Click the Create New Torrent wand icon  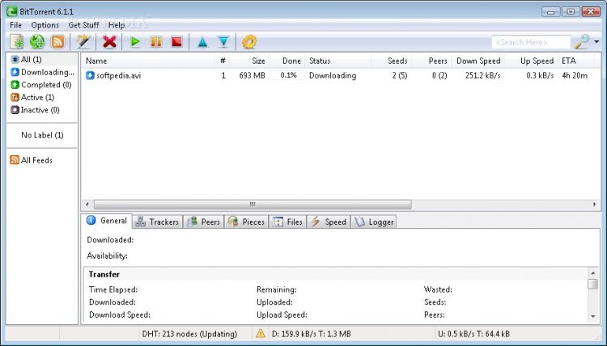[83, 42]
